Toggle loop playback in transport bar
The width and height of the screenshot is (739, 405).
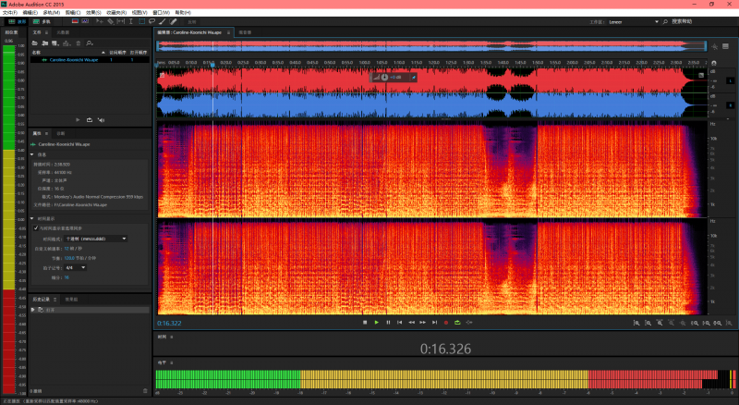(x=457, y=322)
